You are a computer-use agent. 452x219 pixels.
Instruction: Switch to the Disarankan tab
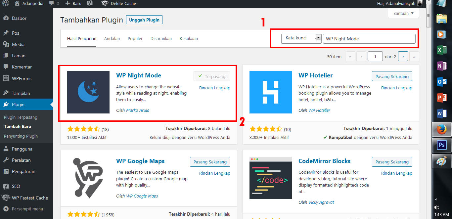(x=161, y=38)
